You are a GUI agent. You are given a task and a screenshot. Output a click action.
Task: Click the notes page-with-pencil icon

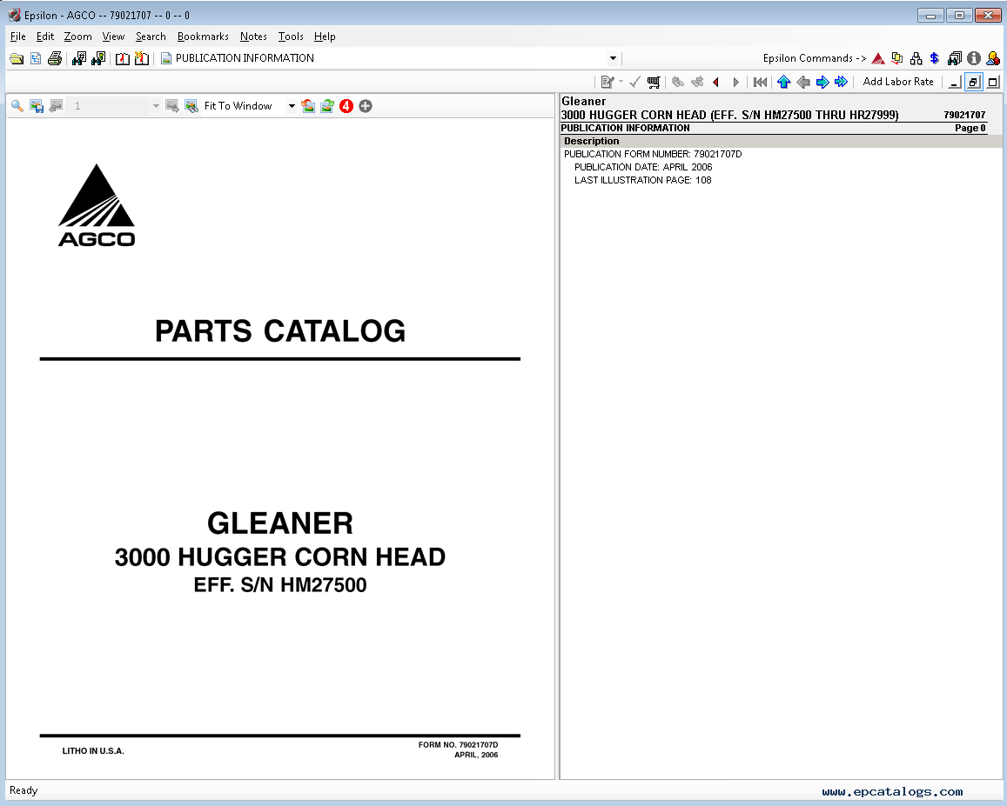(608, 82)
